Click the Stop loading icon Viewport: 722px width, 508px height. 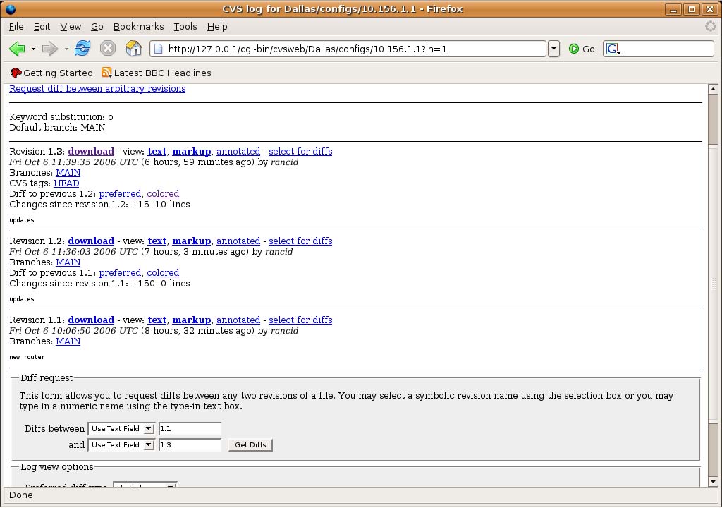(x=108, y=49)
